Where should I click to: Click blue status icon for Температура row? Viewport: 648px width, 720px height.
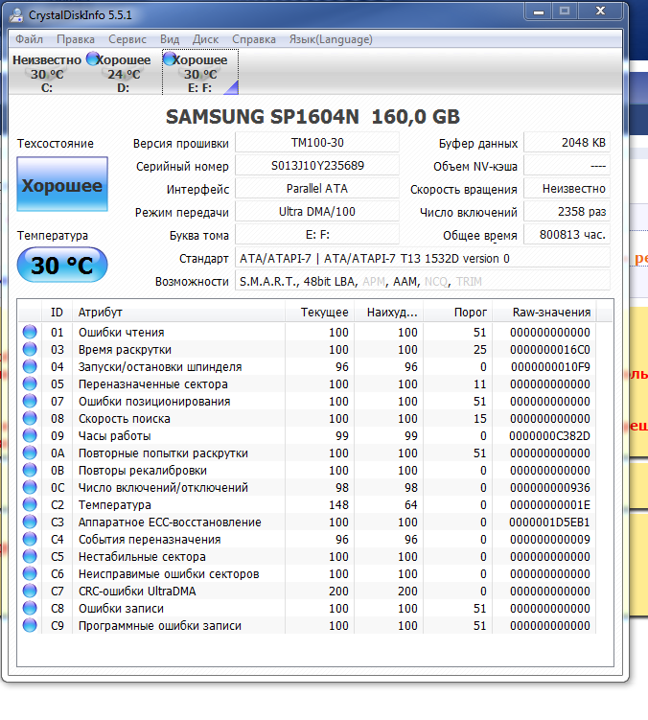click(30, 505)
